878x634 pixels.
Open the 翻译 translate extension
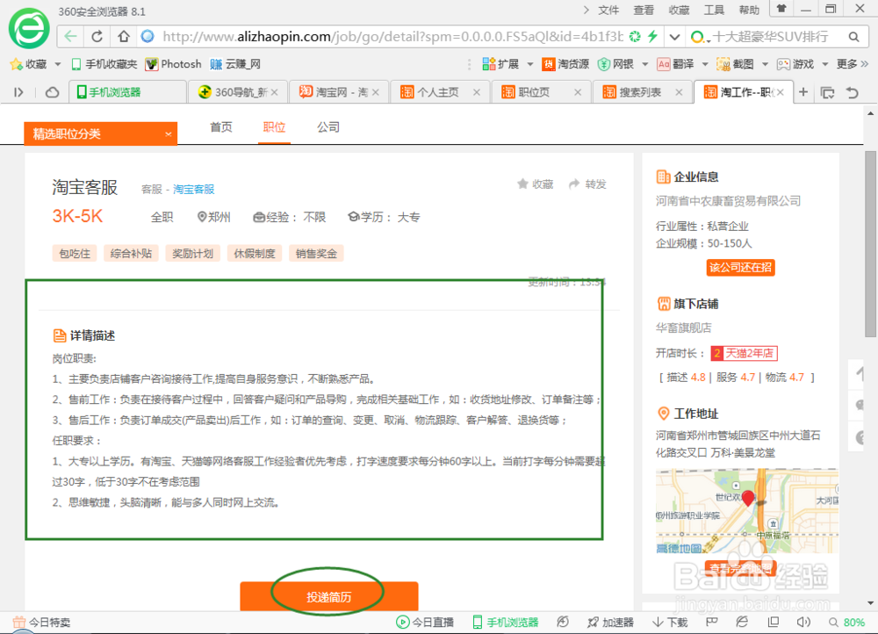tap(675, 64)
